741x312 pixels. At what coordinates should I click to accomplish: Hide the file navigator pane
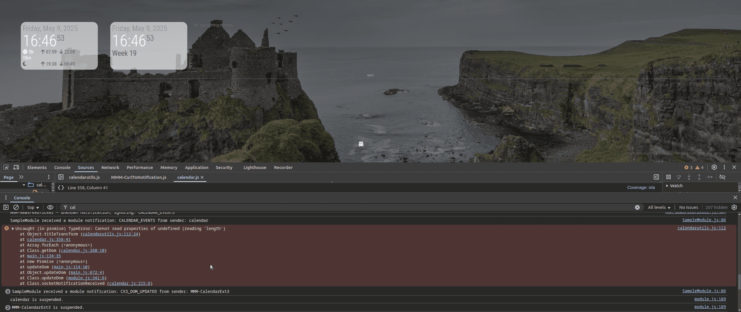(x=61, y=177)
